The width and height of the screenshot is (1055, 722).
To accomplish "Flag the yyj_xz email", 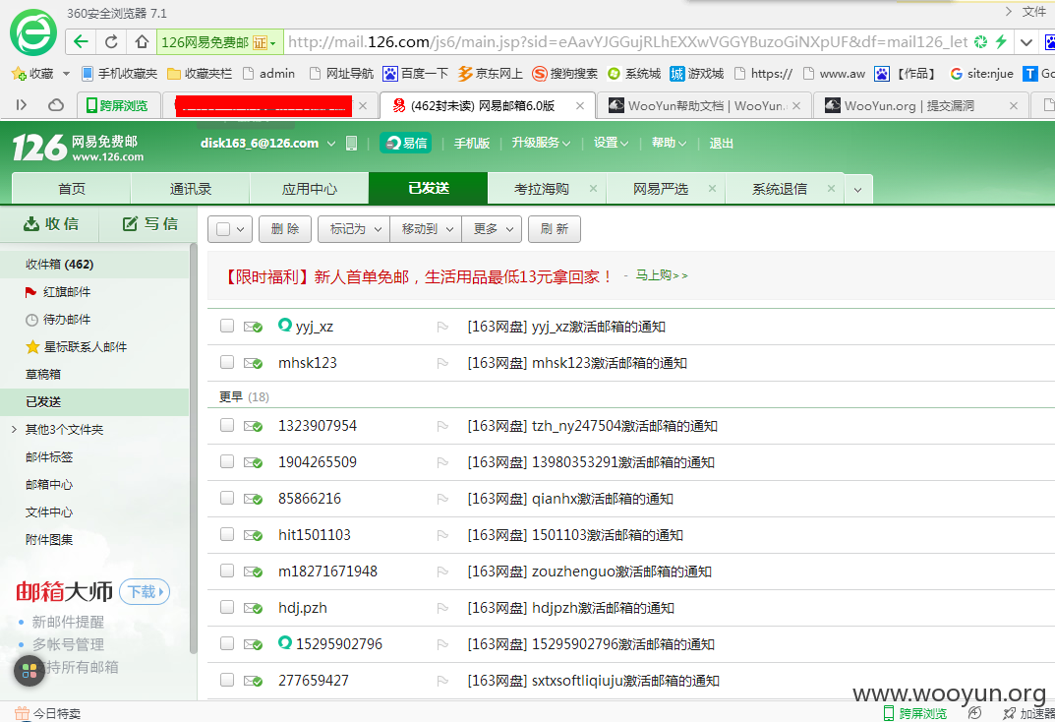I will click(x=442, y=327).
